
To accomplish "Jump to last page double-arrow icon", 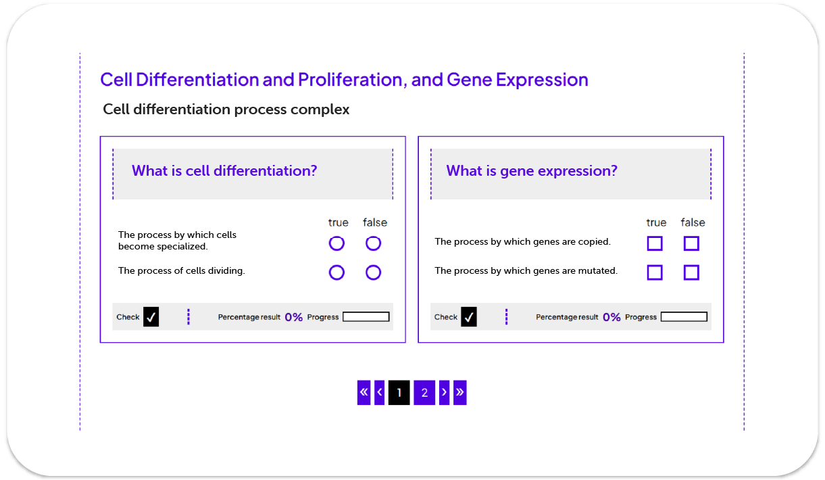I will pos(459,392).
